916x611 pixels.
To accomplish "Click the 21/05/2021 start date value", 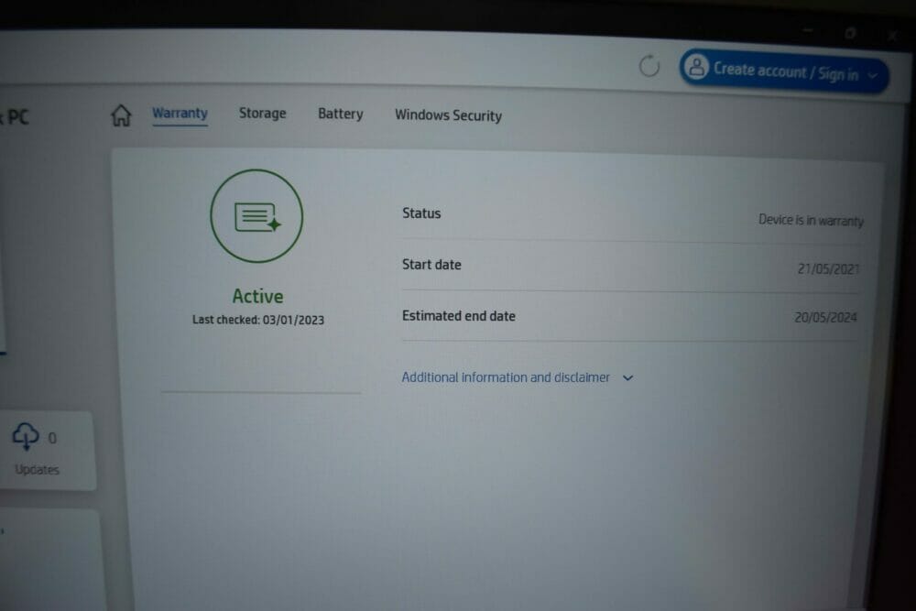I will pos(828,268).
